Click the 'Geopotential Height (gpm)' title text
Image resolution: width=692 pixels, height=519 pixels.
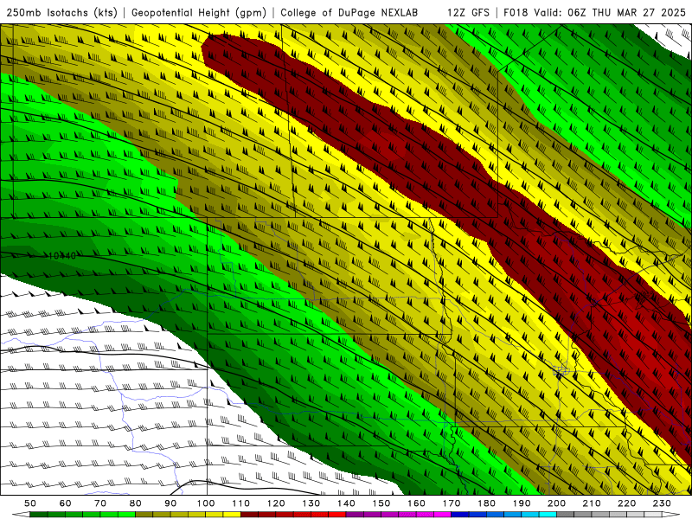(199, 13)
